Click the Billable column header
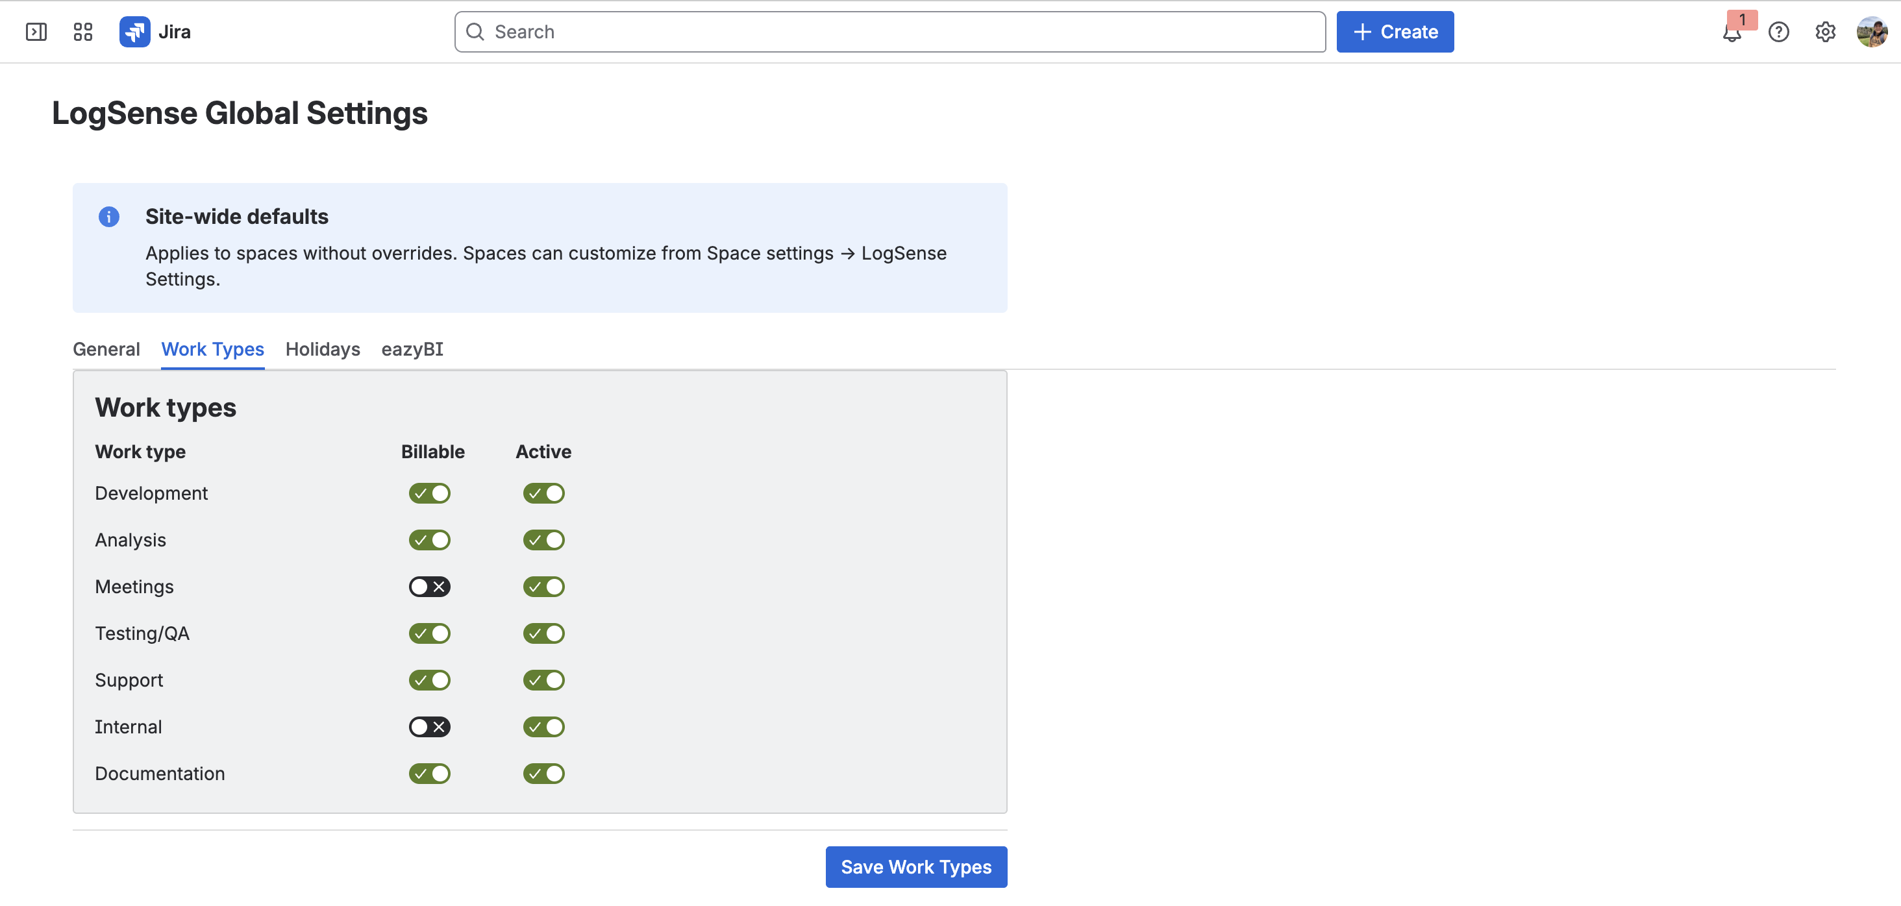Viewport: 1901px width, 906px height. [x=432, y=452]
